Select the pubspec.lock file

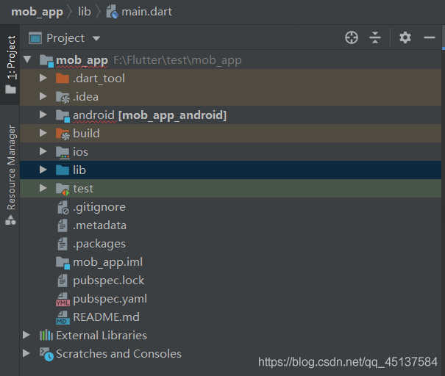[x=108, y=281]
